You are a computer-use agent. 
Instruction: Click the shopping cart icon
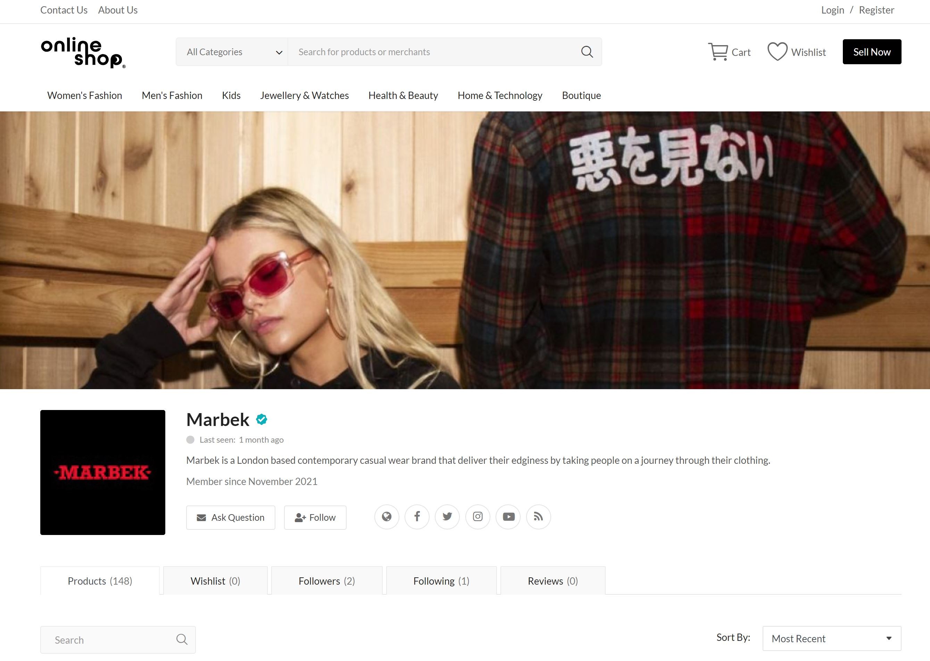(x=718, y=52)
